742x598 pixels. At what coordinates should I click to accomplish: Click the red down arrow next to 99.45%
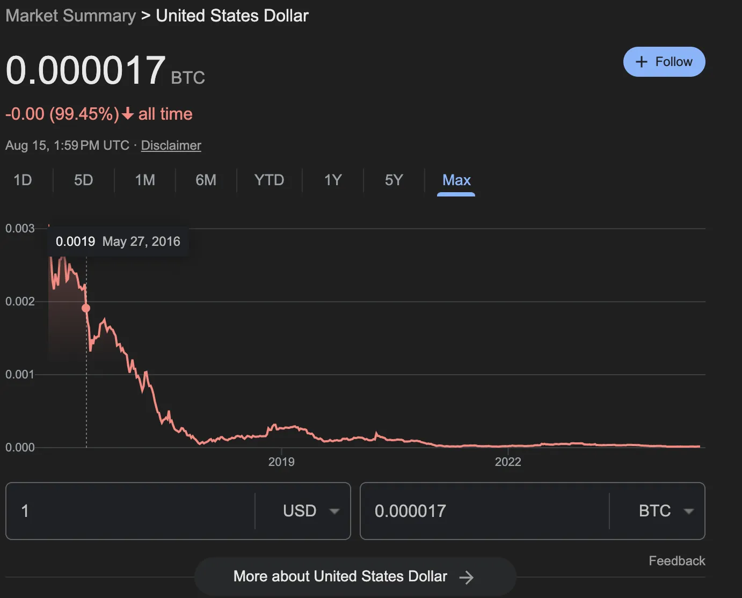tap(128, 114)
